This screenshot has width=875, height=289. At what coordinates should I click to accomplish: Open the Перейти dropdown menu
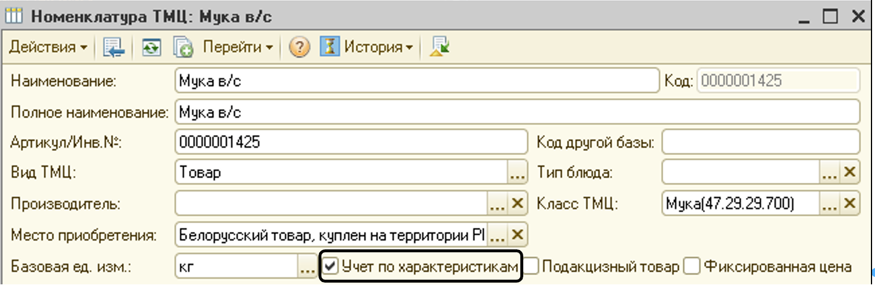(x=238, y=47)
